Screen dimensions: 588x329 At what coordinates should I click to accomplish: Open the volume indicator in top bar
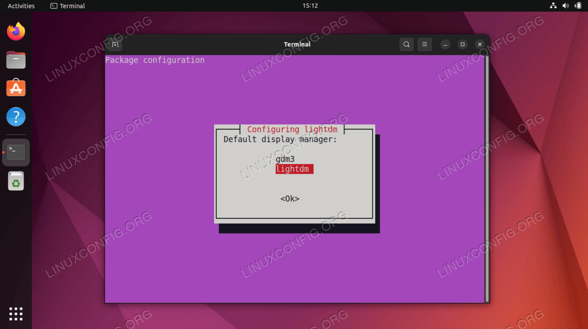pyautogui.click(x=565, y=6)
